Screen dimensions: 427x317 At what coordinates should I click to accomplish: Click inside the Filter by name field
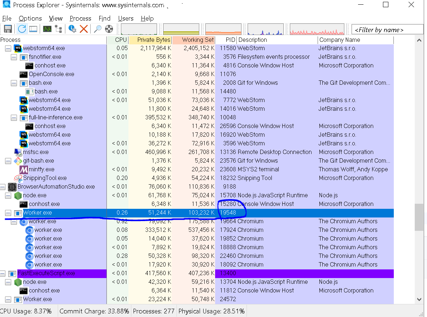click(x=387, y=30)
